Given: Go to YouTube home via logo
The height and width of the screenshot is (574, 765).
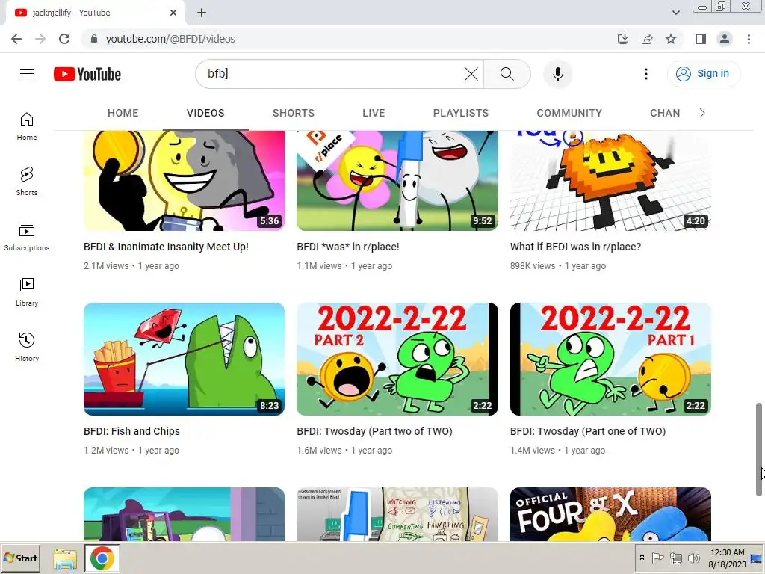Looking at the screenshot, I should (87, 74).
